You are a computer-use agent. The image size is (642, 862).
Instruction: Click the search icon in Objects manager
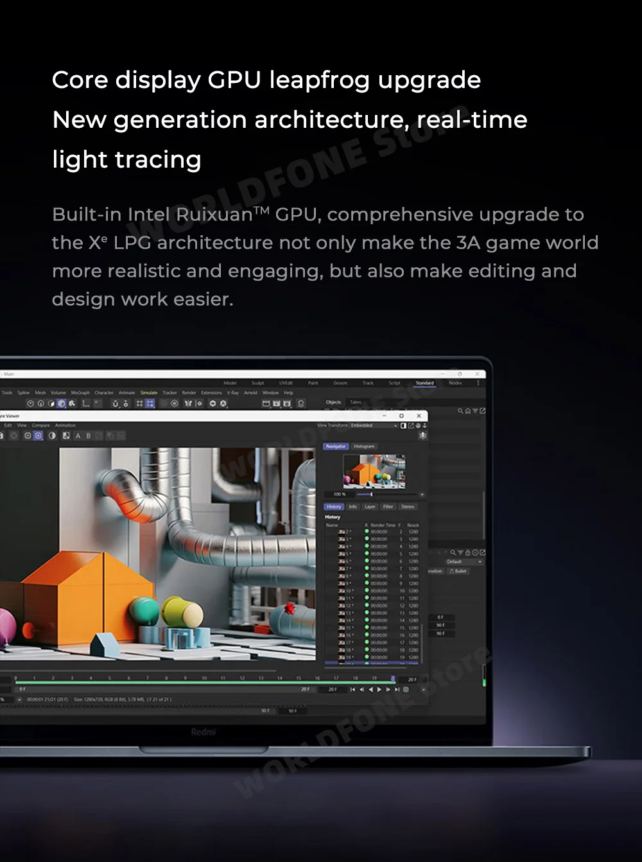coord(460,410)
